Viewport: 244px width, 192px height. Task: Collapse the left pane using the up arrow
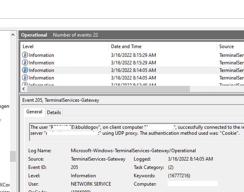tap(14, 35)
